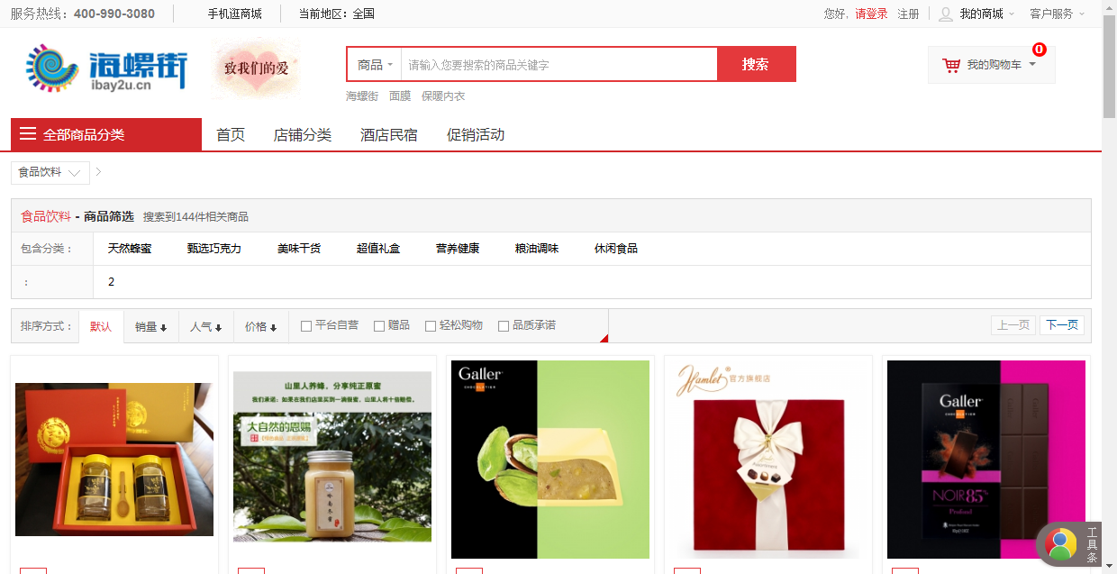The width and height of the screenshot is (1117, 574).
Task: Open the 大自然的恩赐 honey jar product image
Action: (x=332, y=457)
